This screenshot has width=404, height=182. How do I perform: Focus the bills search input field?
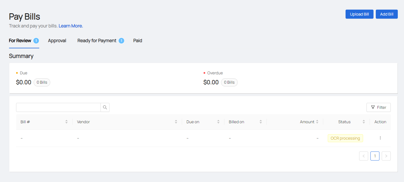point(58,107)
